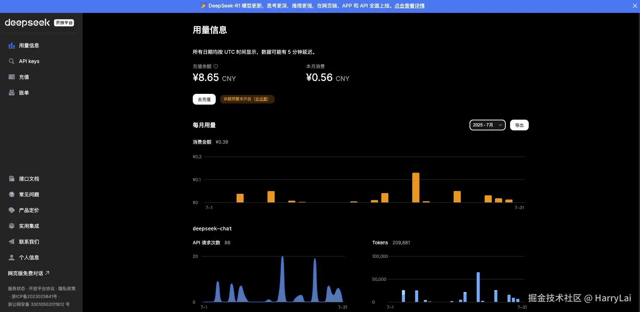Image resolution: width=640 pixels, height=312 pixels.
Task: Click the Tokens 209,881 label
Action: pos(391,243)
